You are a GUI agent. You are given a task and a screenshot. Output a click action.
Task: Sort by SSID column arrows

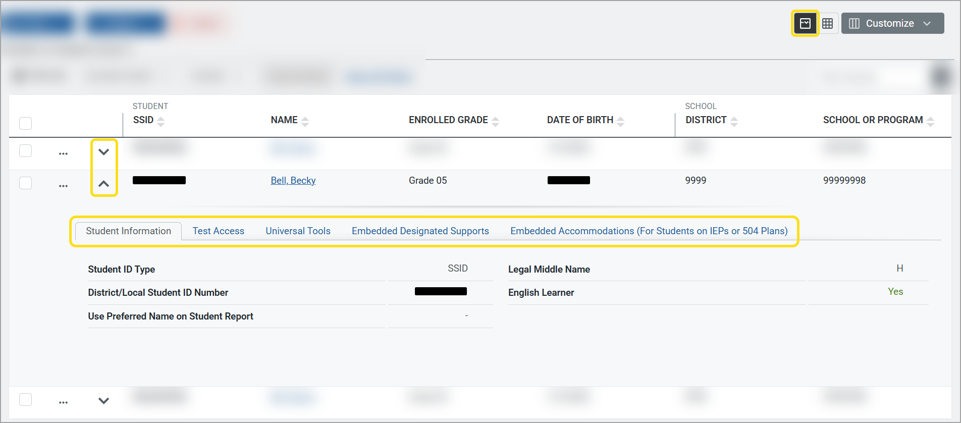pyautogui.click(x=161, y=121)
